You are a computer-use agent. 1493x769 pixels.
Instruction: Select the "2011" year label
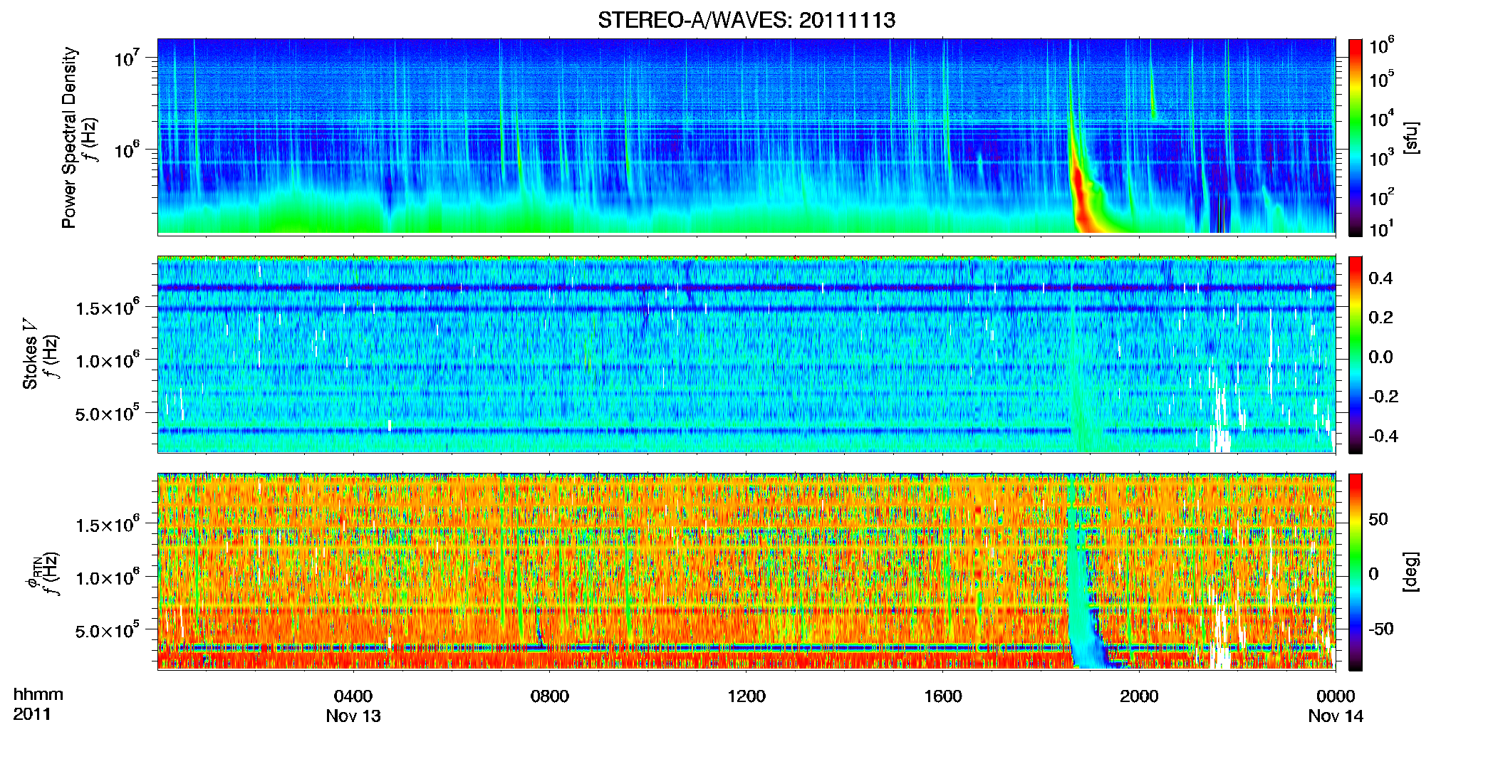(32, 714)
